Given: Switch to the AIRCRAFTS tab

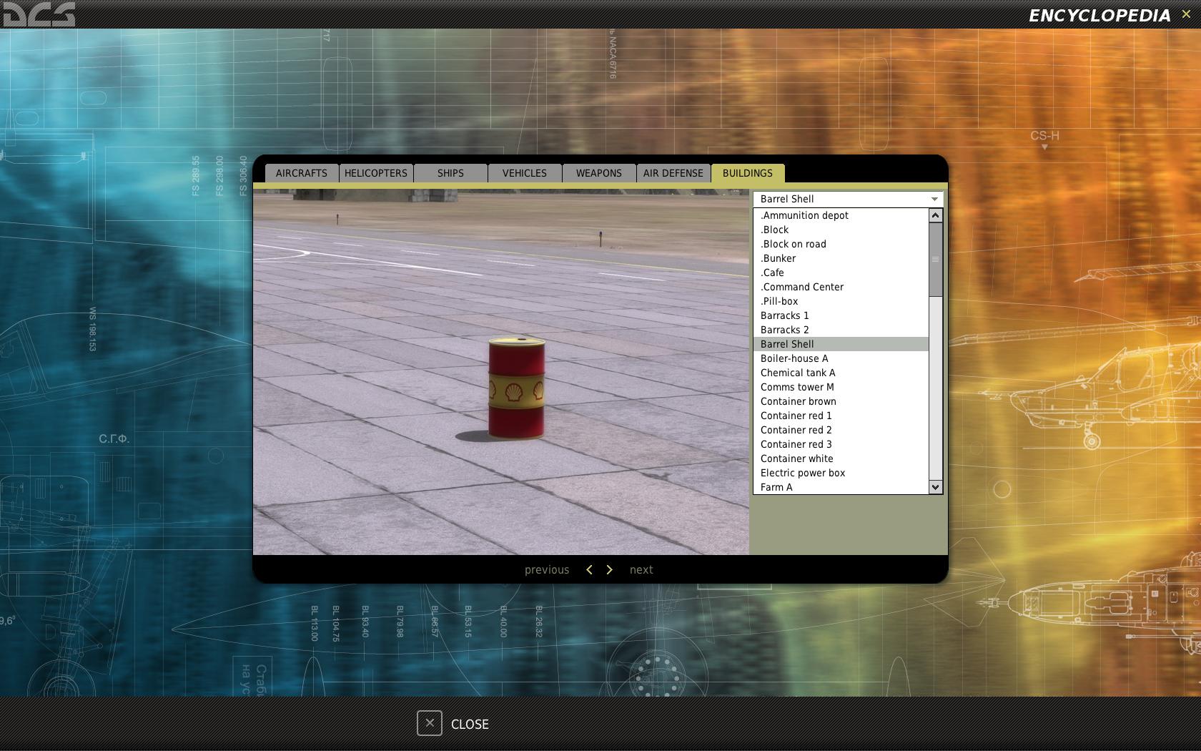Looking at the screenshot, I should [x=302, y=173].
